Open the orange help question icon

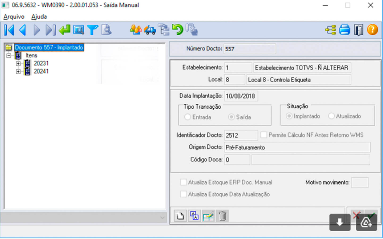click(x=372, y=30)
